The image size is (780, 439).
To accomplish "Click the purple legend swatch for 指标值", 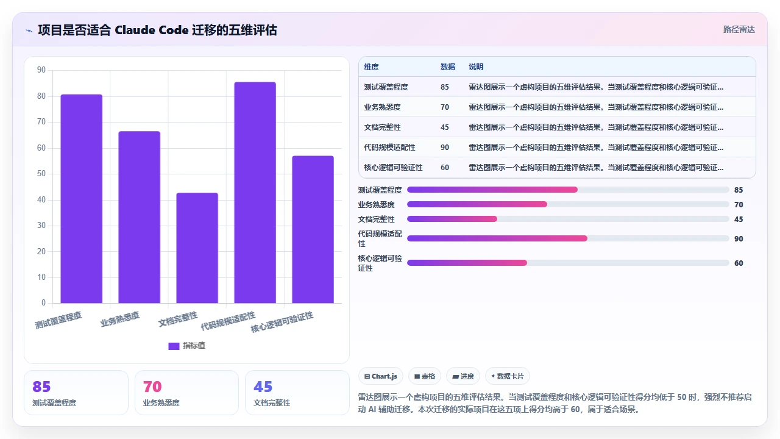I will point(174,346).
